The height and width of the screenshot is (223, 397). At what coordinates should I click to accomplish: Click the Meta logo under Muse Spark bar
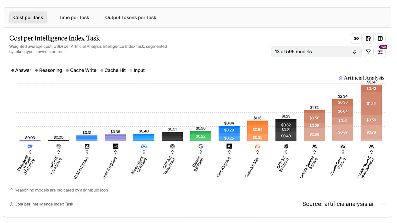click(x=144, y=146)
